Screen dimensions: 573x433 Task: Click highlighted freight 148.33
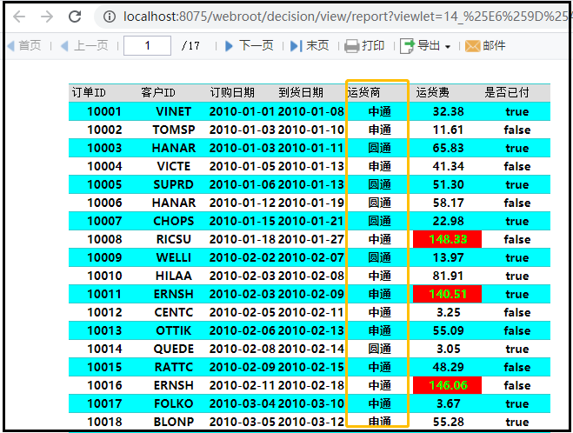tap(447, 239)
